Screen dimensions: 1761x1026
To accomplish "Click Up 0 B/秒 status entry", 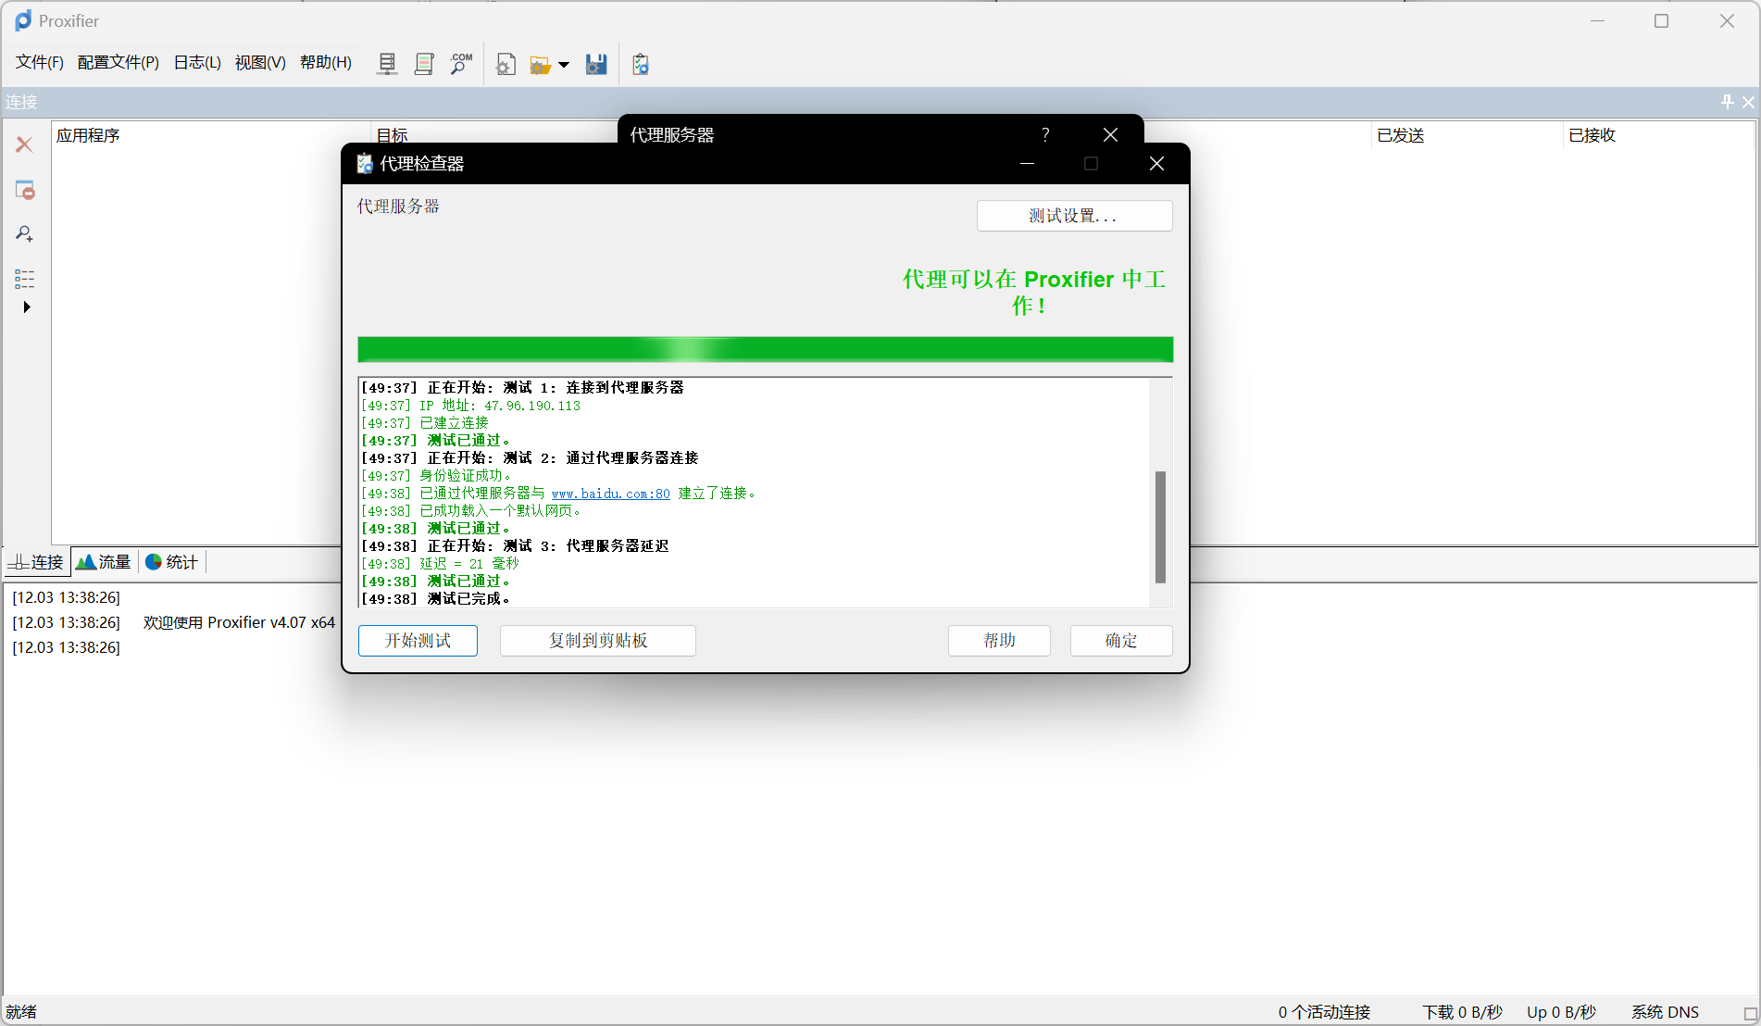I will coord(1561,1012).
